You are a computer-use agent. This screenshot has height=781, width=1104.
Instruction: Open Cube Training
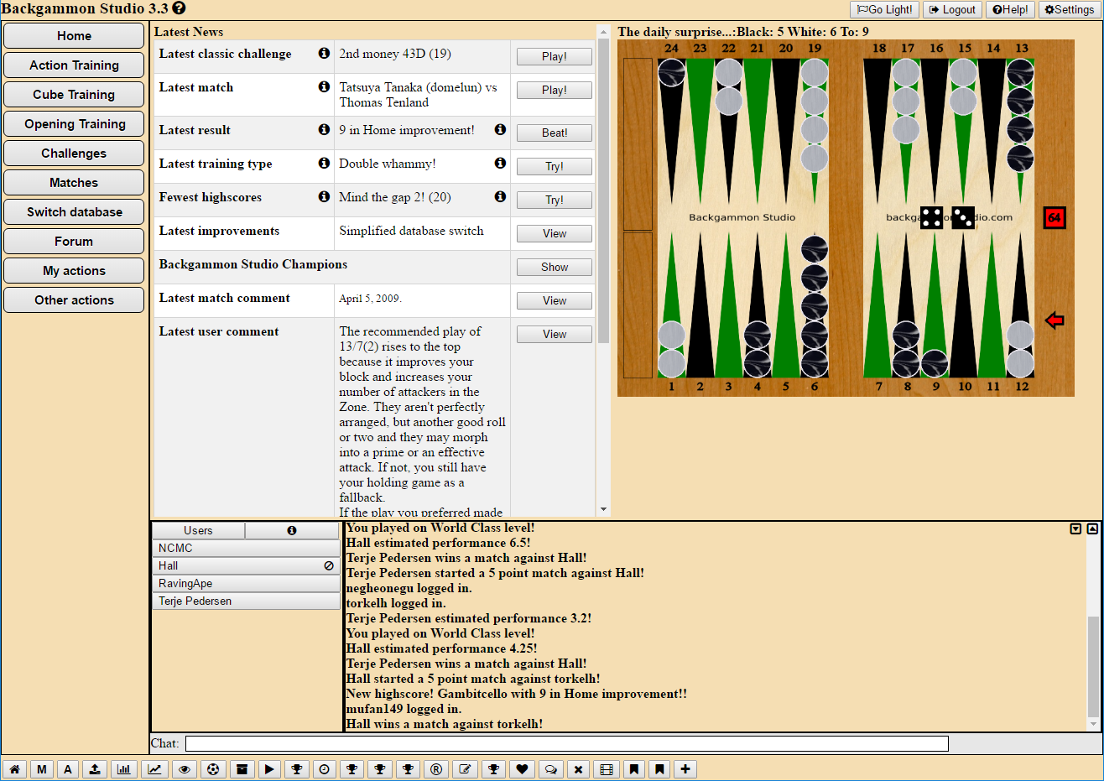[x=74, y=94]
